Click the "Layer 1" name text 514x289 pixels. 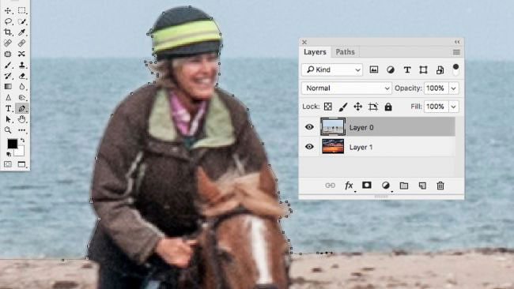361,148
